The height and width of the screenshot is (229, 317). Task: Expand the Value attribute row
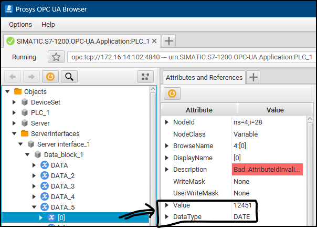pos(167,205)
